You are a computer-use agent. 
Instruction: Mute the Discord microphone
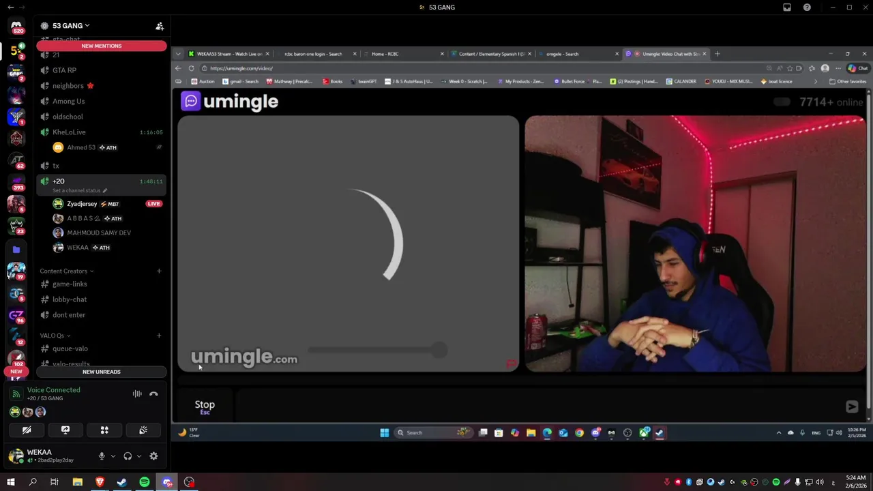tap(102, 456)
